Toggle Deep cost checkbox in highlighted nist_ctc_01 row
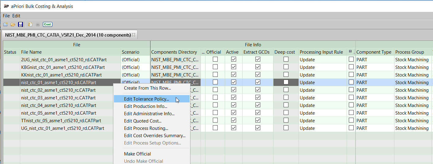This screenshot has width=433, height=164. (x=286, y=82)
